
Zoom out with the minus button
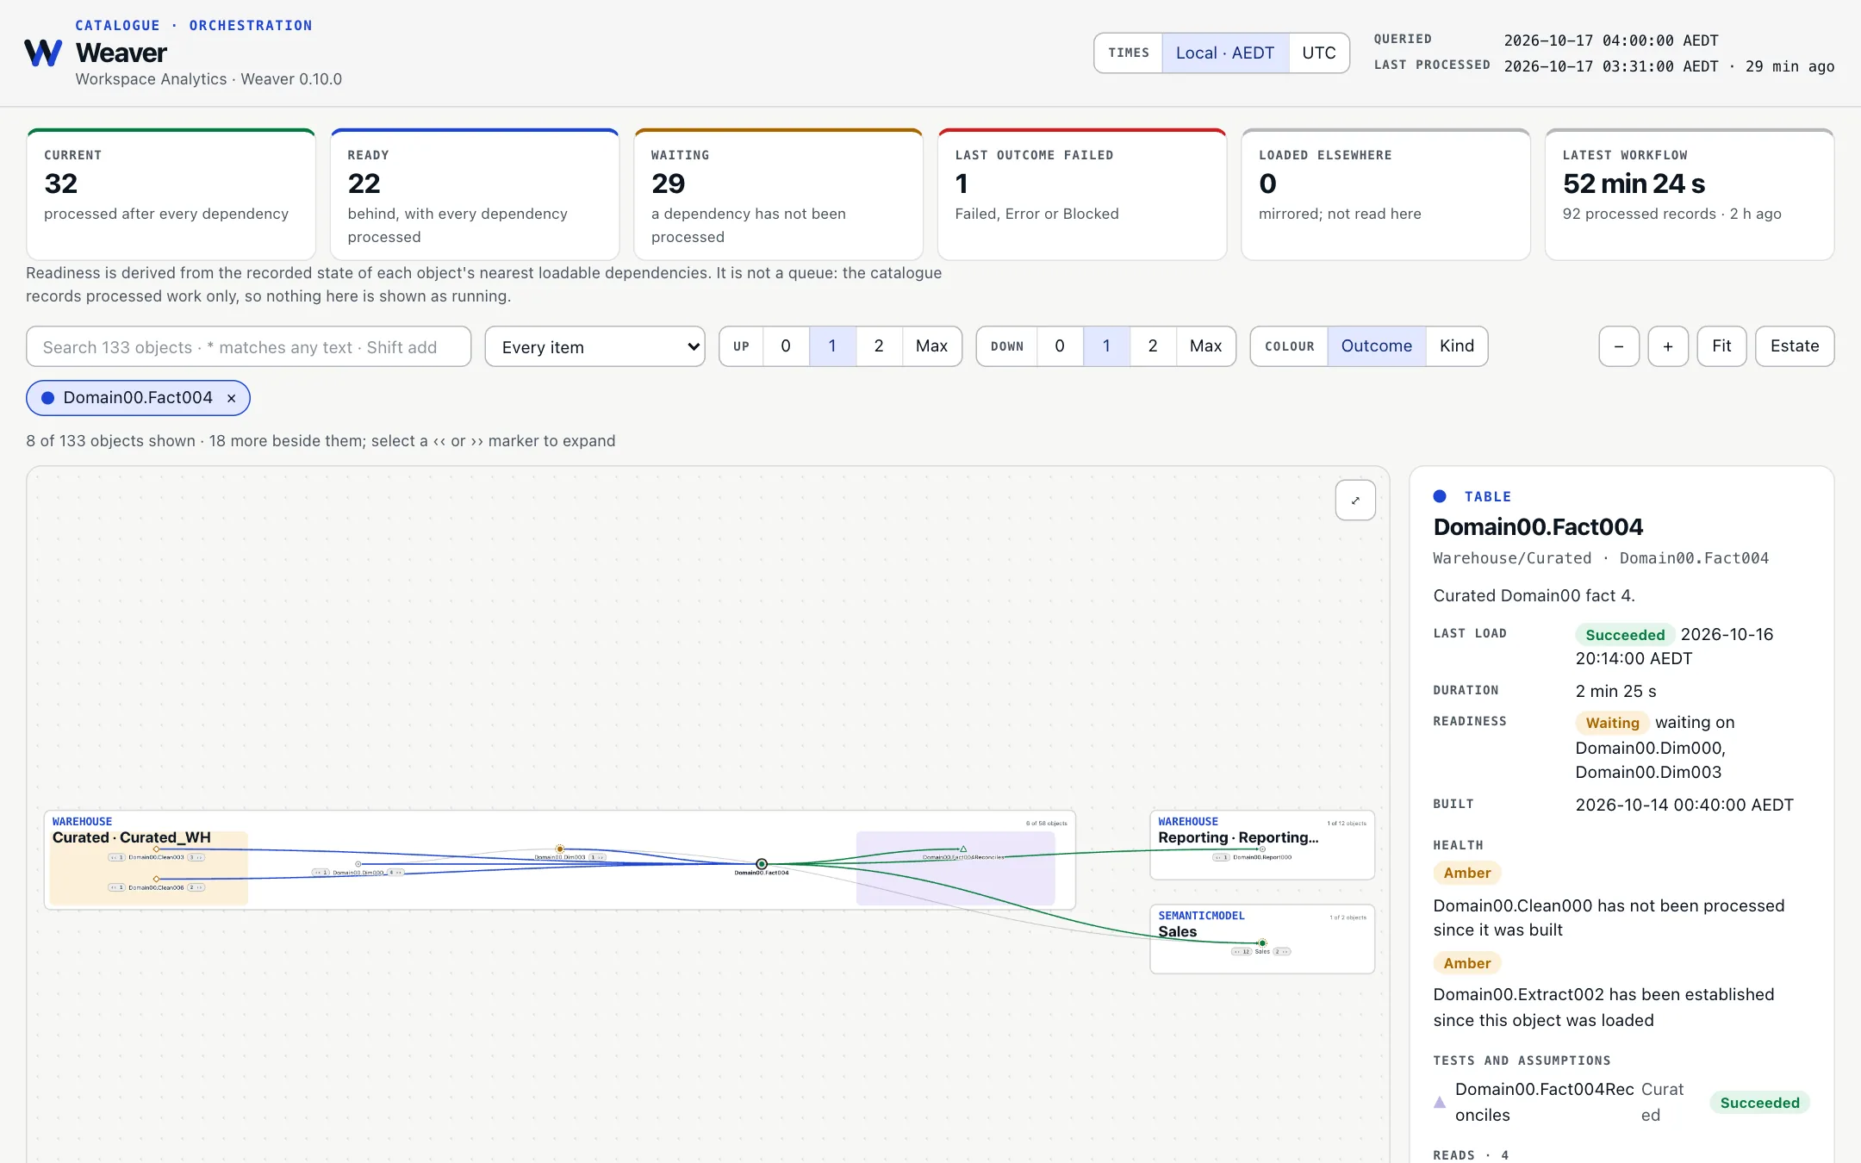point(1619,346)
